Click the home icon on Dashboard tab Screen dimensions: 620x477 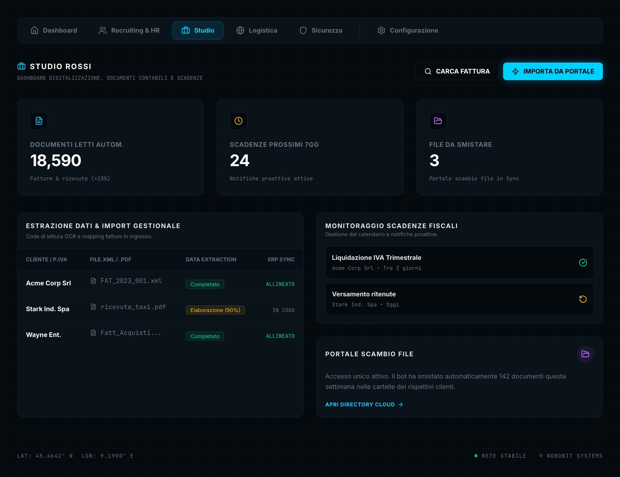coord(34,30)
